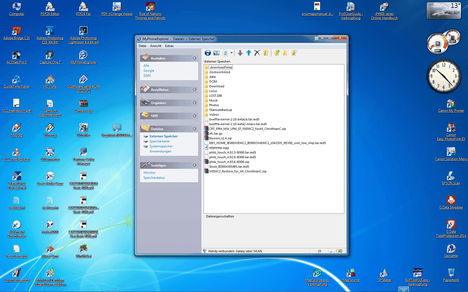Click the gray download arrow icon
Screen dimensions: 468x292
pos(240,53)
